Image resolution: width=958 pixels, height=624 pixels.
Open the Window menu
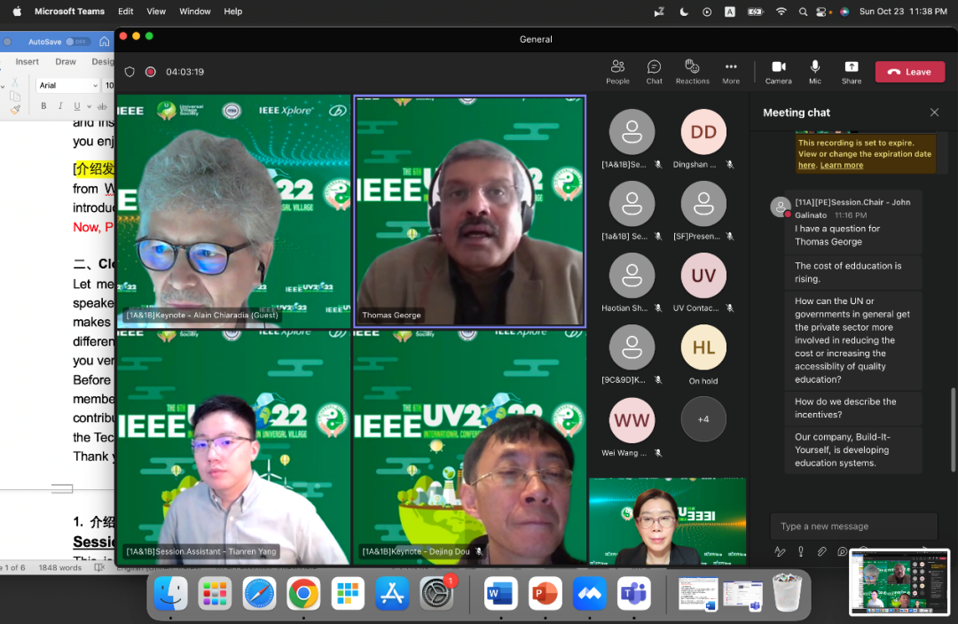195,11
